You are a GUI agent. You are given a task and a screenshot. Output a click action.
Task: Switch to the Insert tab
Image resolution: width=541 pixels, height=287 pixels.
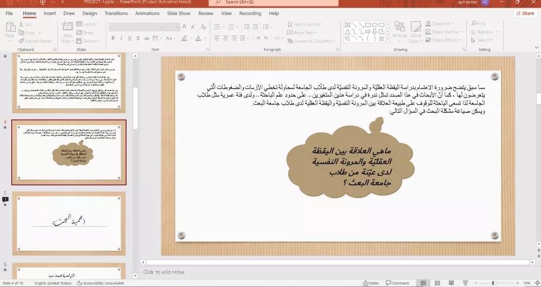(x=50, y=13)
